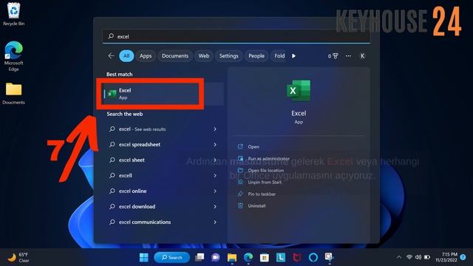Screen dimensions: 473x266
Task: Go back with the left arrow
Action: coord(111,56)
